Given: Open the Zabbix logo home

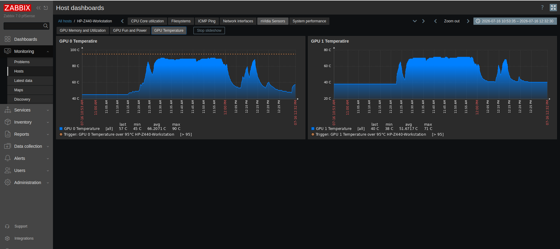Looking at the screenshot, I should click(17, 8).
